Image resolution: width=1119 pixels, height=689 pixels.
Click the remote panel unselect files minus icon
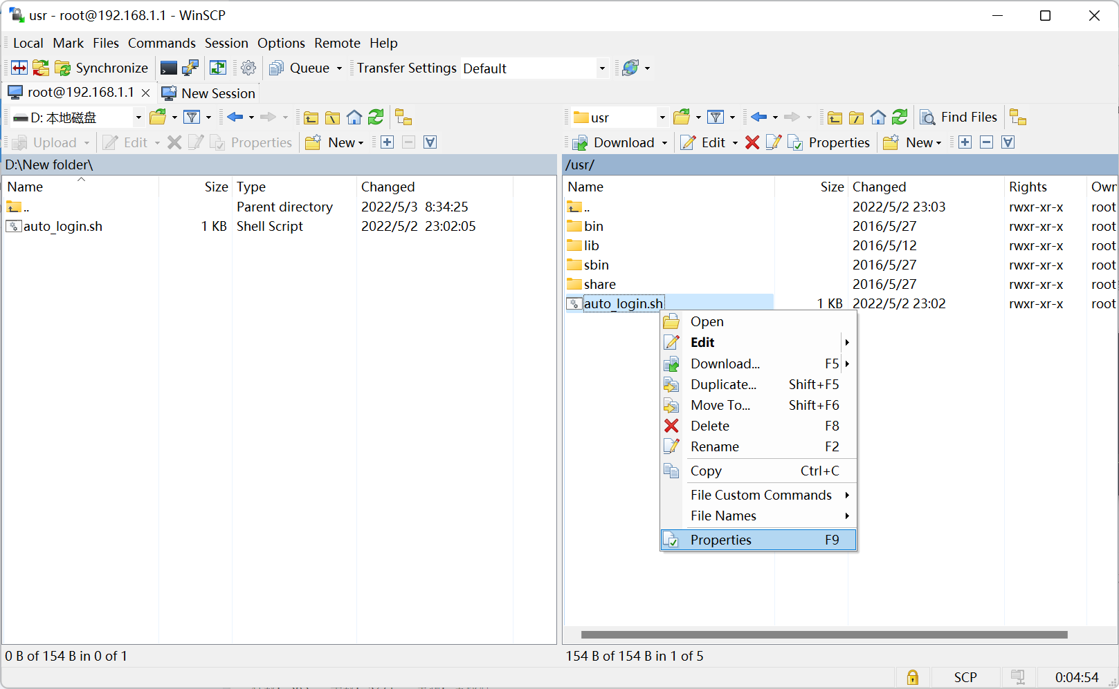987,142
